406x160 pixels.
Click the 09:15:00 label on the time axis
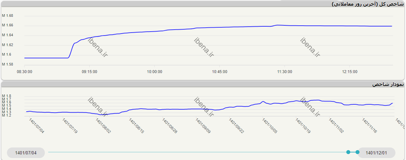pos(89,72)
